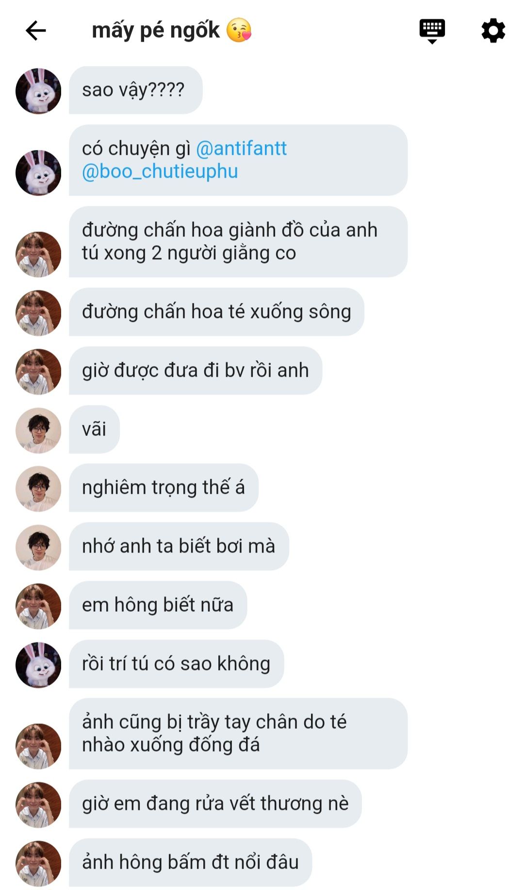Open the settings gear icon

point(493,31)
